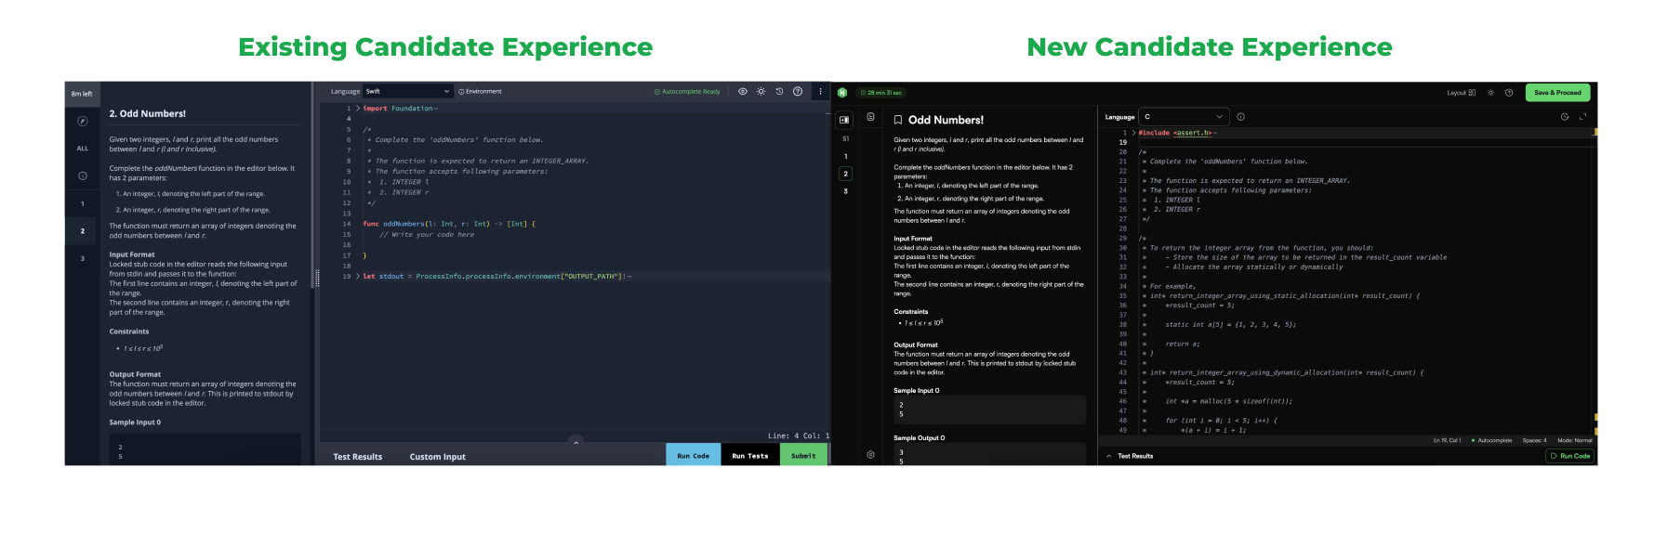The height and width of the screenshot is (533, 1668).
Task: Open the three-dot more menu in existing editor
Action: (x=820, y=91)
